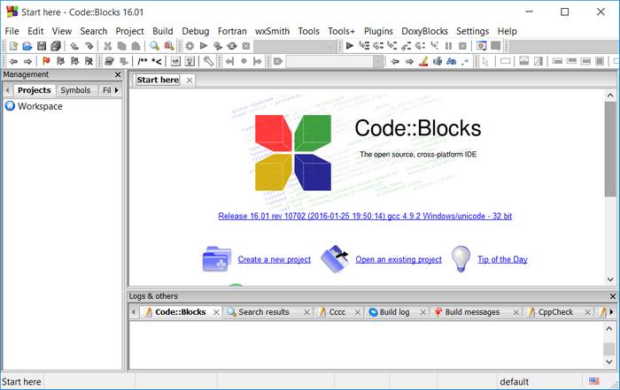Close the Search results log tab
The height and width of the screenshot is (390, 620).
(306, 313)
